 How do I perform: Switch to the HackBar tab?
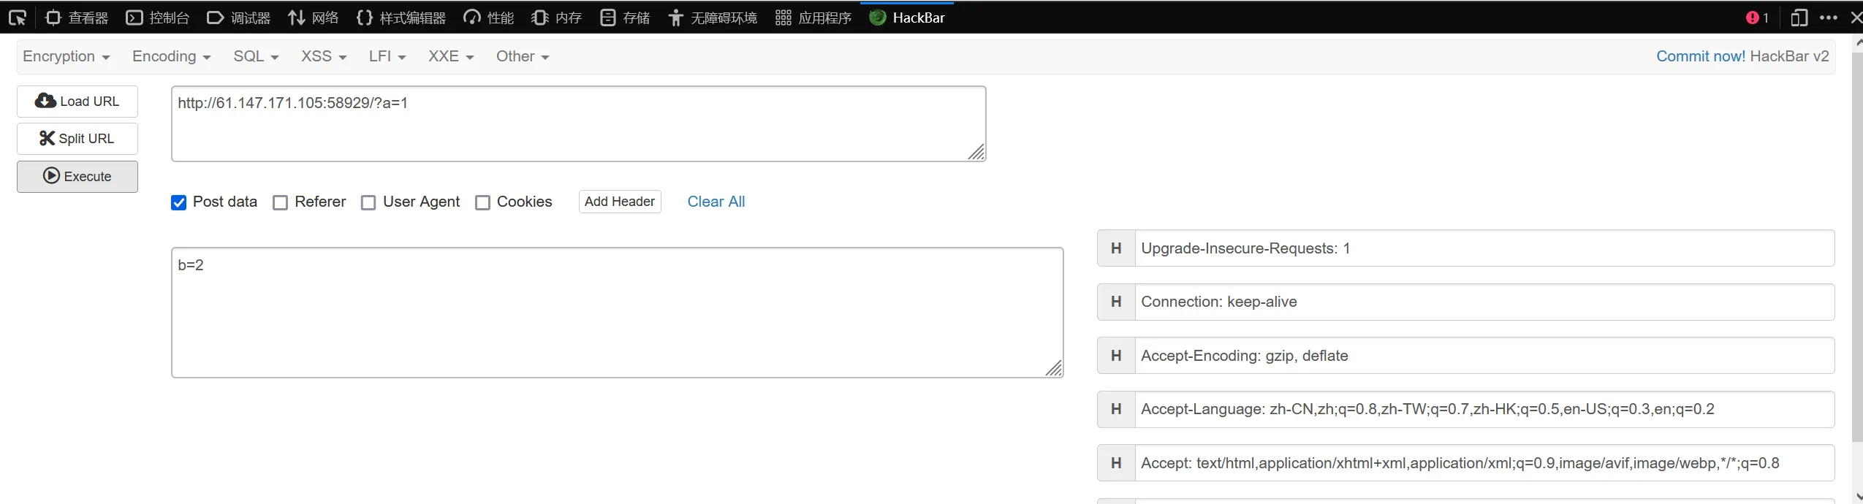pos(907,18)
